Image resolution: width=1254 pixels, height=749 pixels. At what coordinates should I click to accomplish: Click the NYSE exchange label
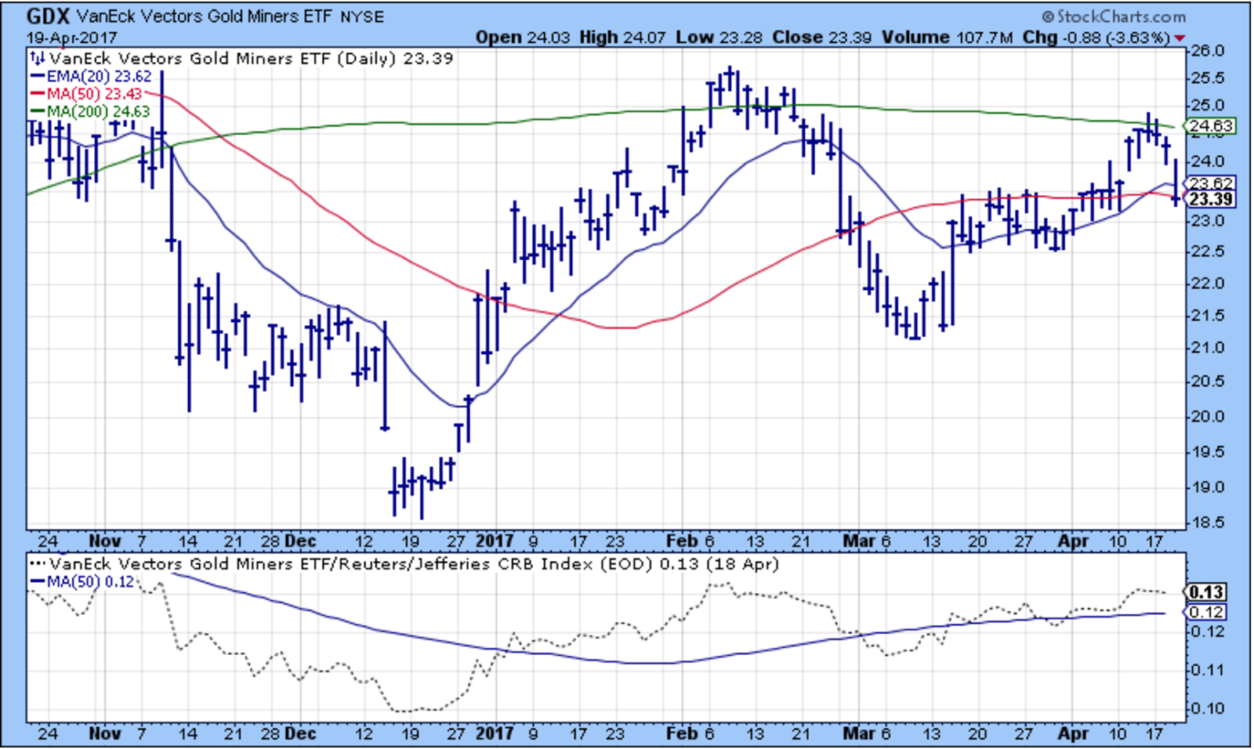click(x=363, y=17)
